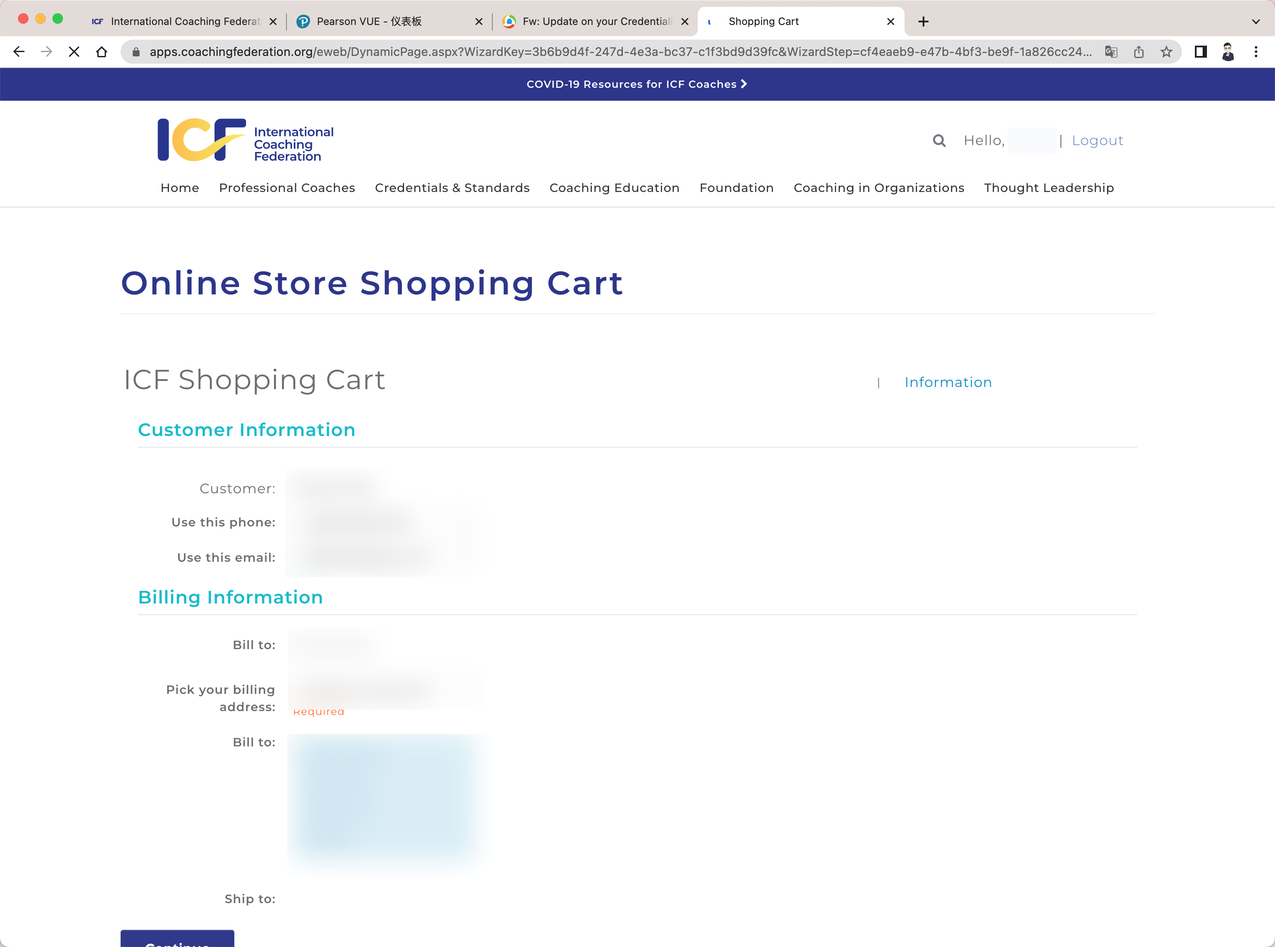Click the Continue button

tap(177, 939)
